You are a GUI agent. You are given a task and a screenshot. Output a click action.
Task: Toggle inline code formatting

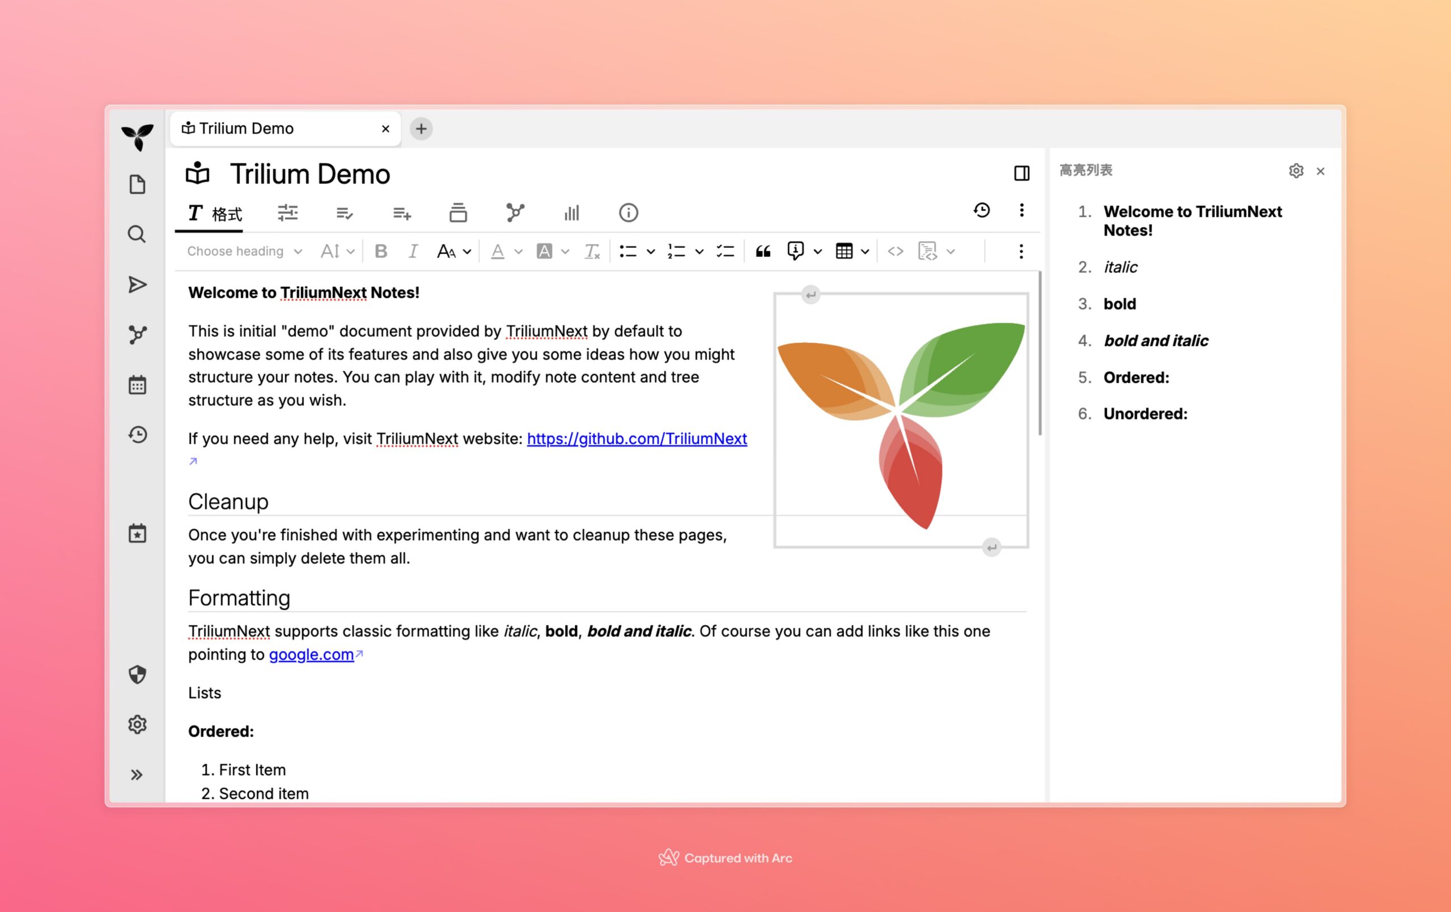[896, 251]
